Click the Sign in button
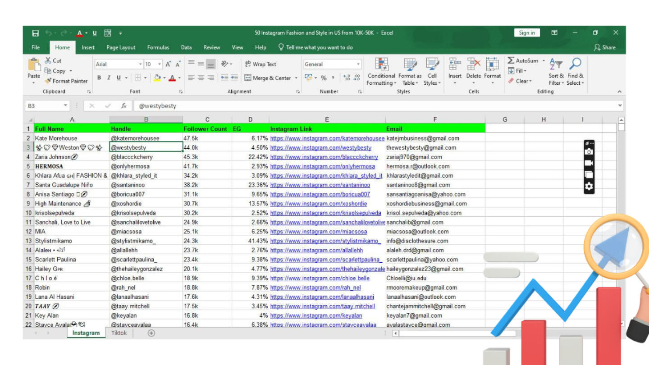This screenshot has width=649, height=365. 527,32
